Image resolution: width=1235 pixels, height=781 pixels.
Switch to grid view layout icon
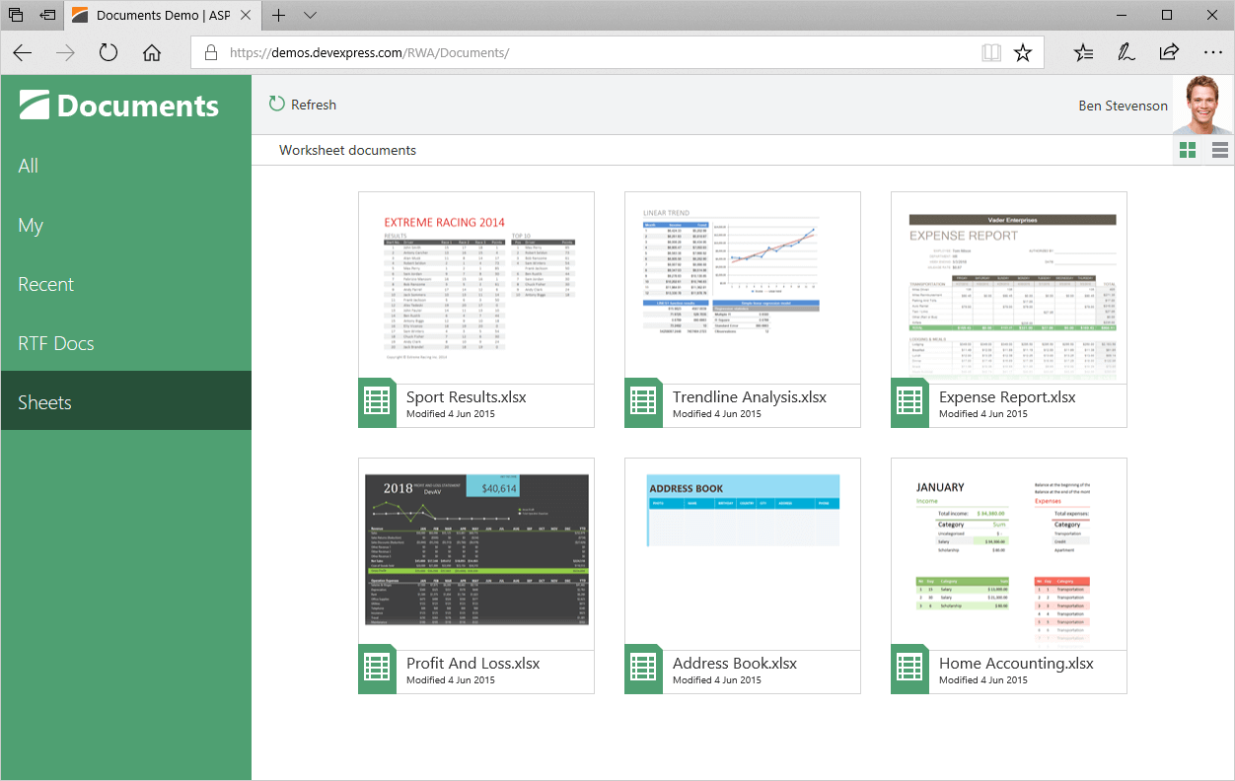tap(1188, 150)
